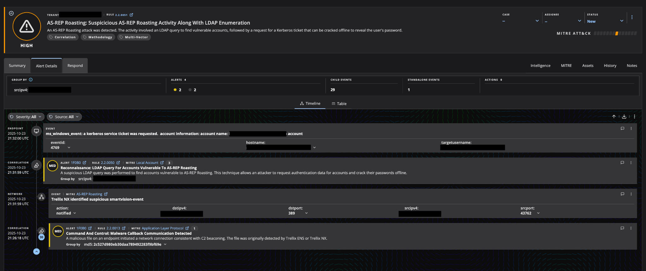Add comment on Kerberos endpoint event

point(622,129)
